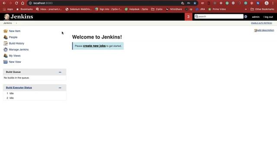The image size is (277, 156).
Task: Click the create new jobs link
Action: pos(94,46)
